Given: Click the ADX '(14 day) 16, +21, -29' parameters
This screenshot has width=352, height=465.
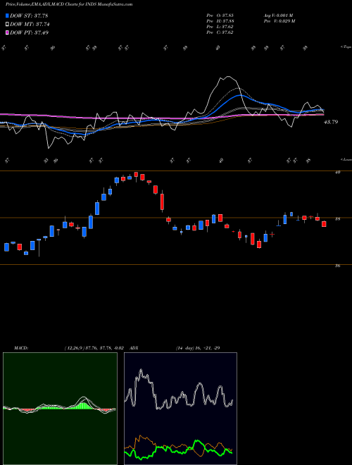Looking at the screenshot, I should click(198, 348).
